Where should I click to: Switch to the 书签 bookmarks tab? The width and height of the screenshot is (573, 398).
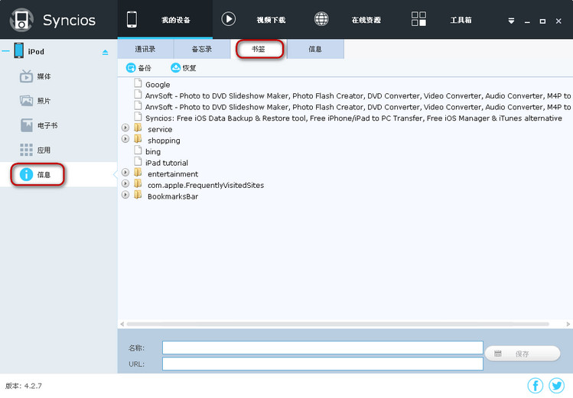pyautogui.click(x=259, y=49)
